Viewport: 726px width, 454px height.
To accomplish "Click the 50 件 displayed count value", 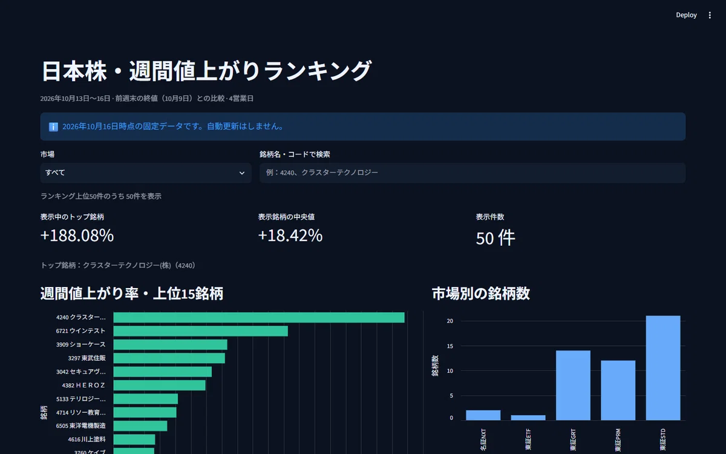I will tap(495, 238).
